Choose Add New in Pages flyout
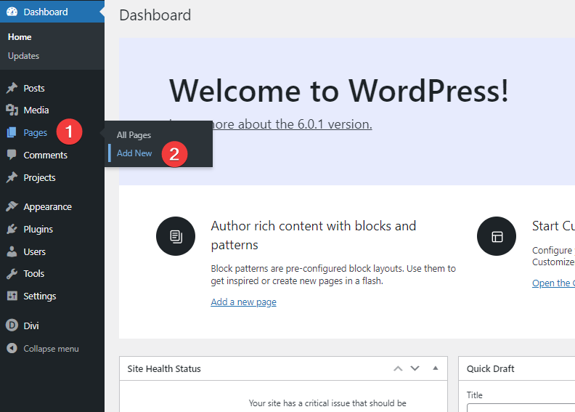 click(x=134, y=153)
